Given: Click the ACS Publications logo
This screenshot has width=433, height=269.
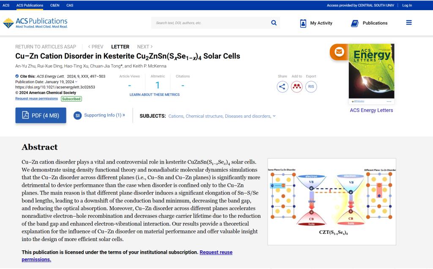Looking at the screenshot, I should click(x=35, y=23).
